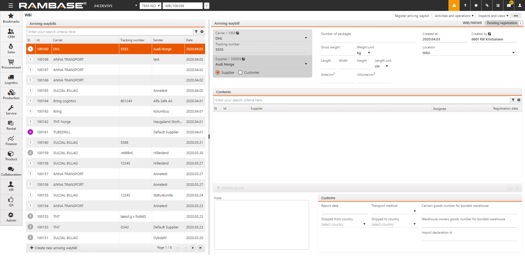Screen dimensions: 525x256
Task: Open the Logistics module
Action: [11, 80]
